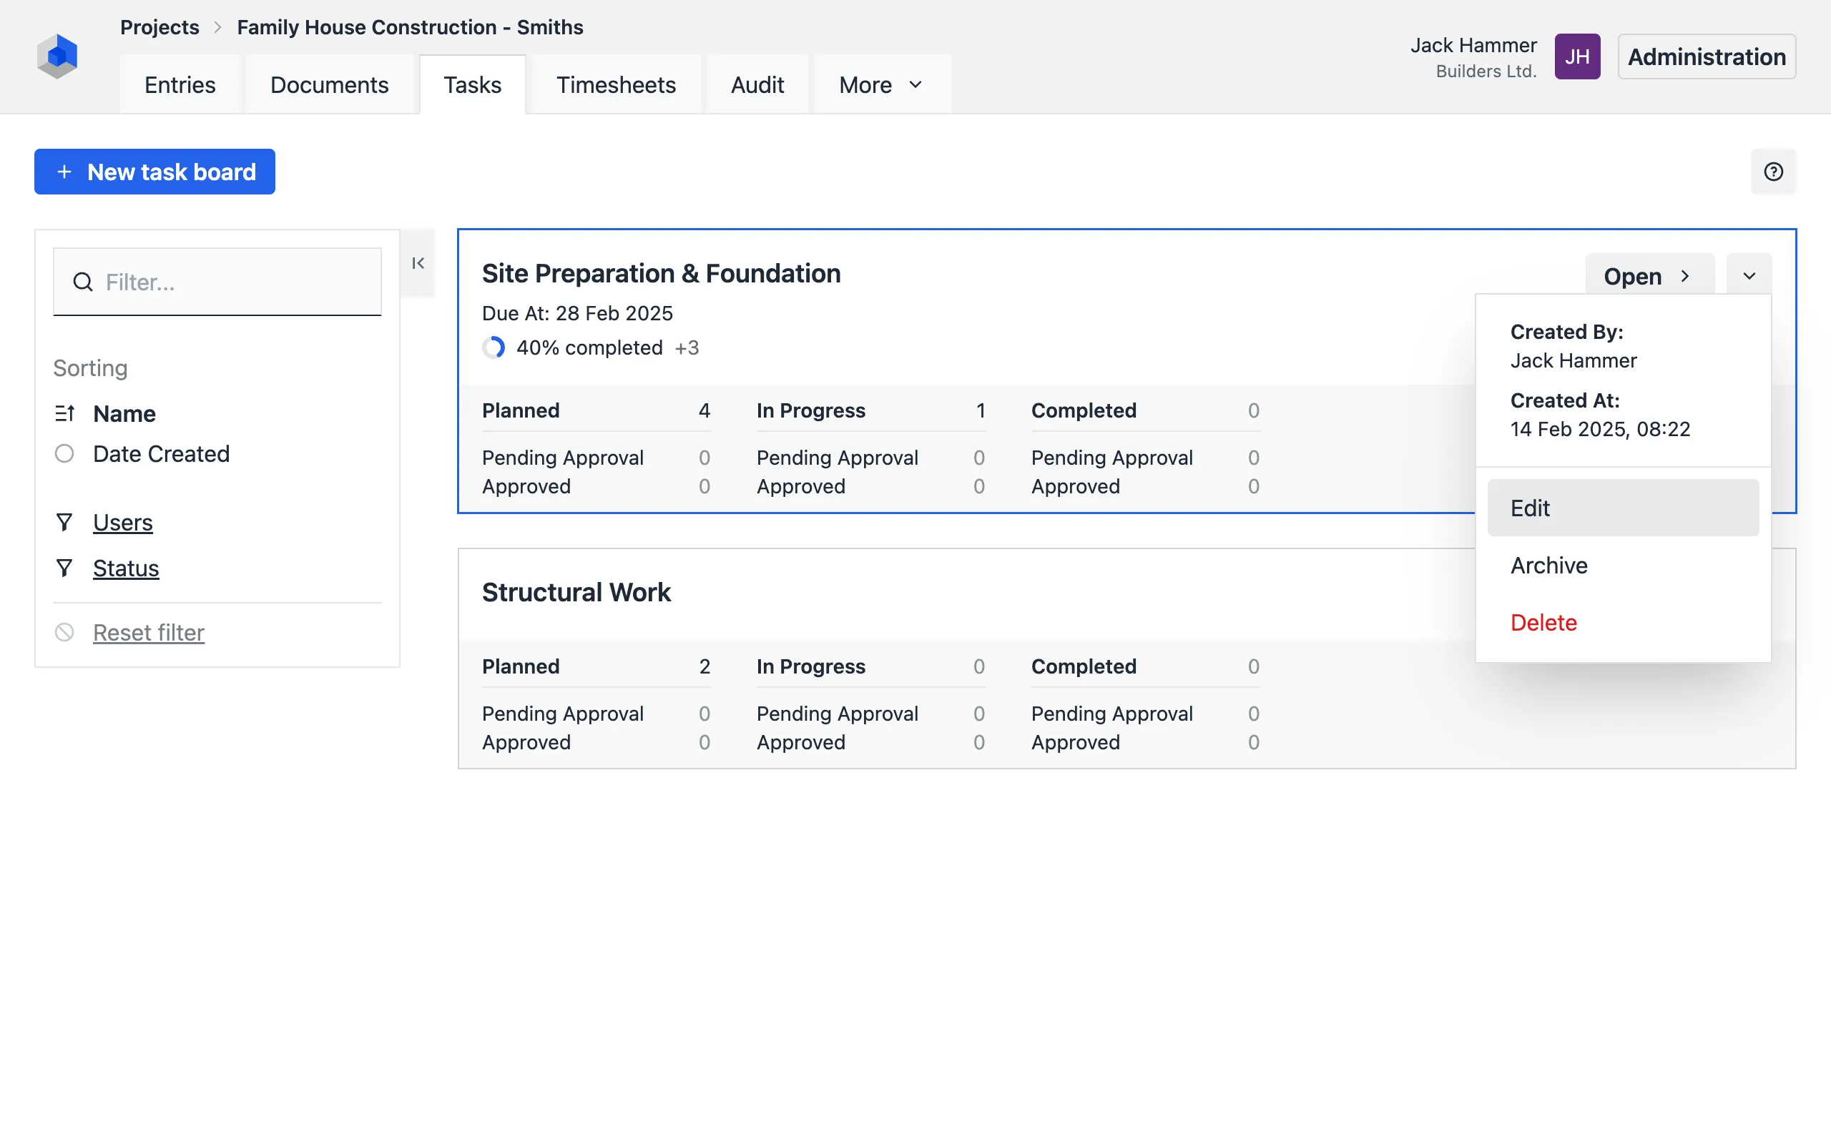The height and width of the screenshot is (1144, 1831).
Task: Collapse the filter sidebar panel
Action: (x=418, y=263)
